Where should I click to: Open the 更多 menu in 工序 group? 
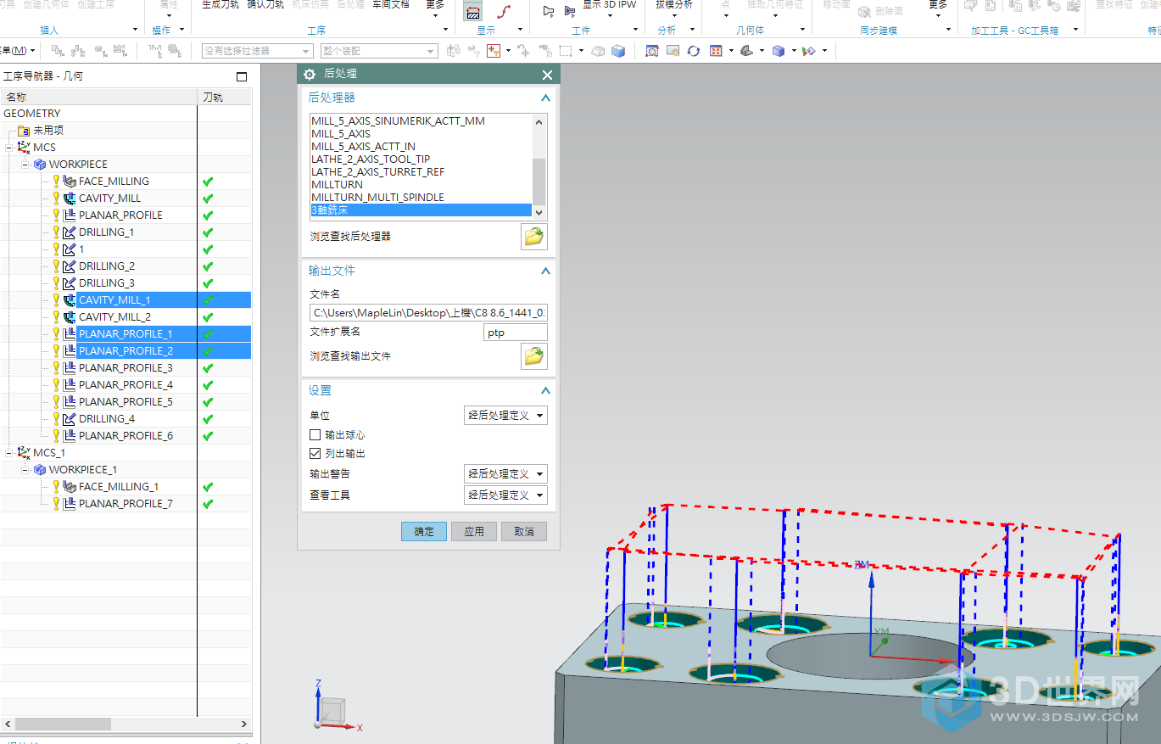[434, 8]
